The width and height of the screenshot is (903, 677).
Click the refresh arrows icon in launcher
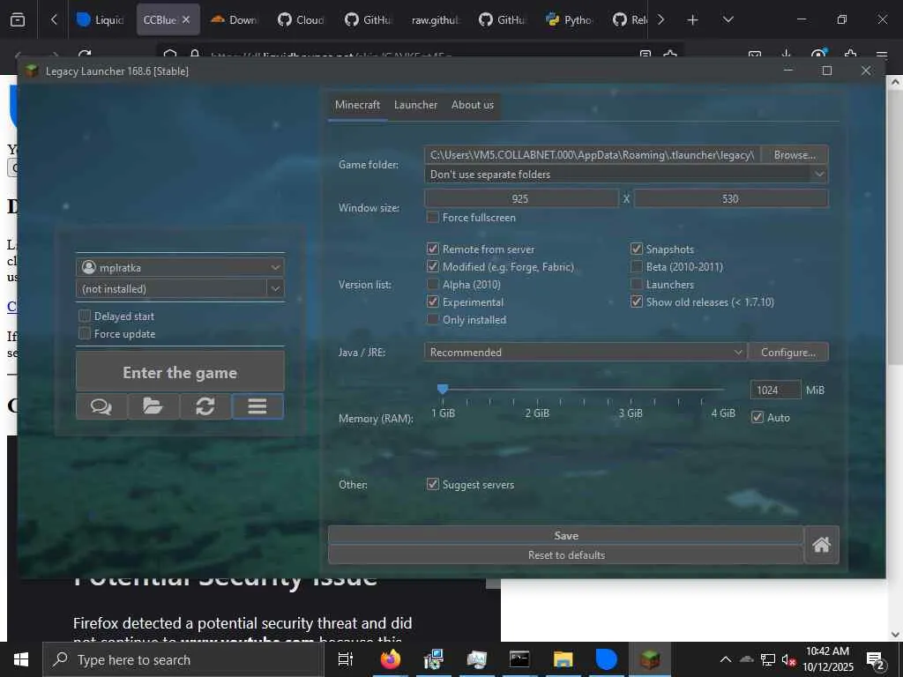point(205,406)
